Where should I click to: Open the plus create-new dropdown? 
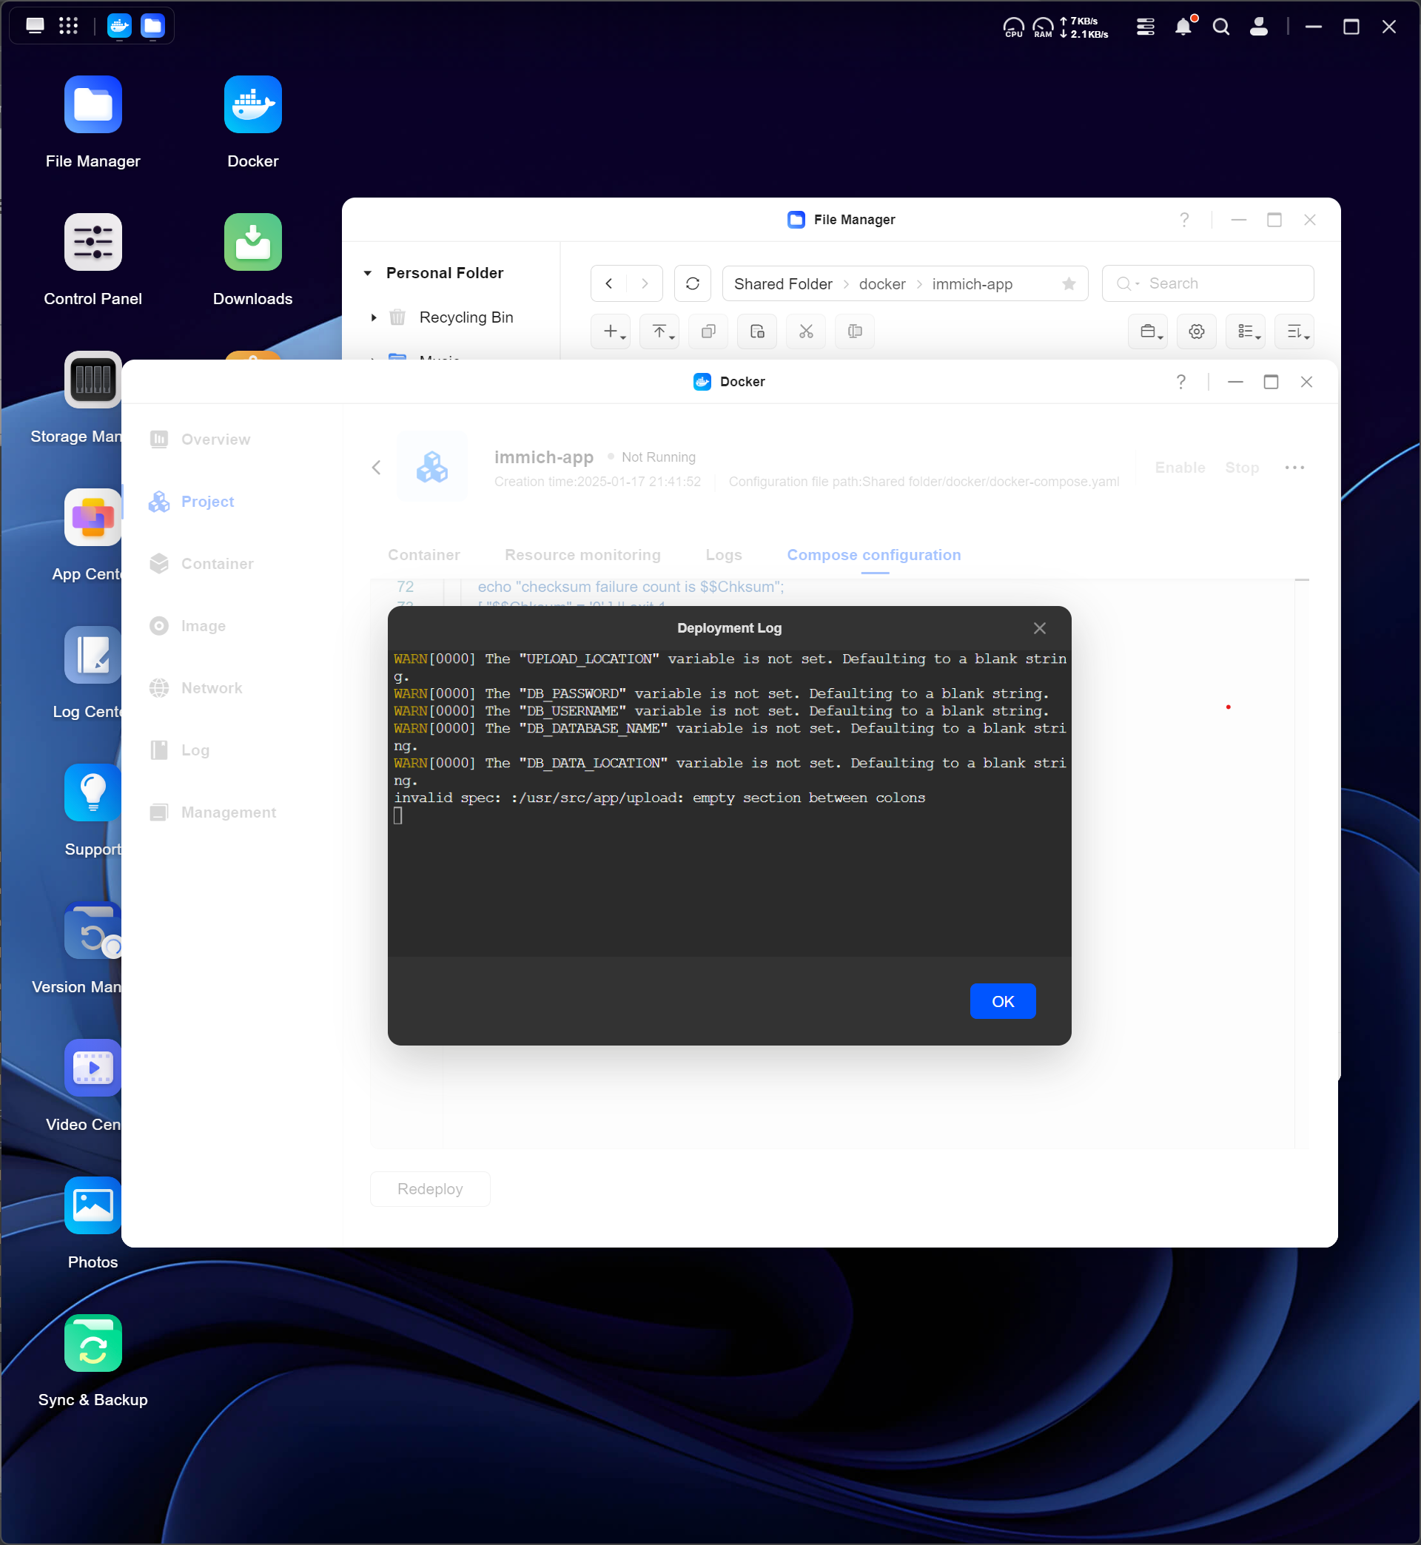click(611, 331)
